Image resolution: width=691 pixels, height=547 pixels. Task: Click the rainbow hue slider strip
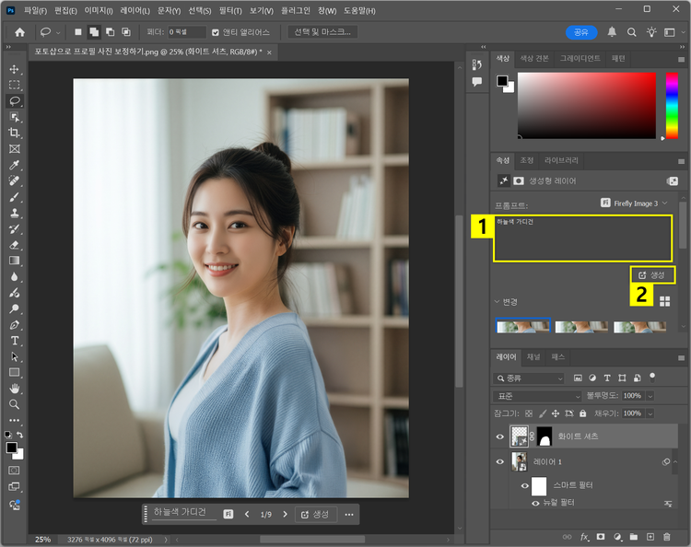click(x=672, y=104)
